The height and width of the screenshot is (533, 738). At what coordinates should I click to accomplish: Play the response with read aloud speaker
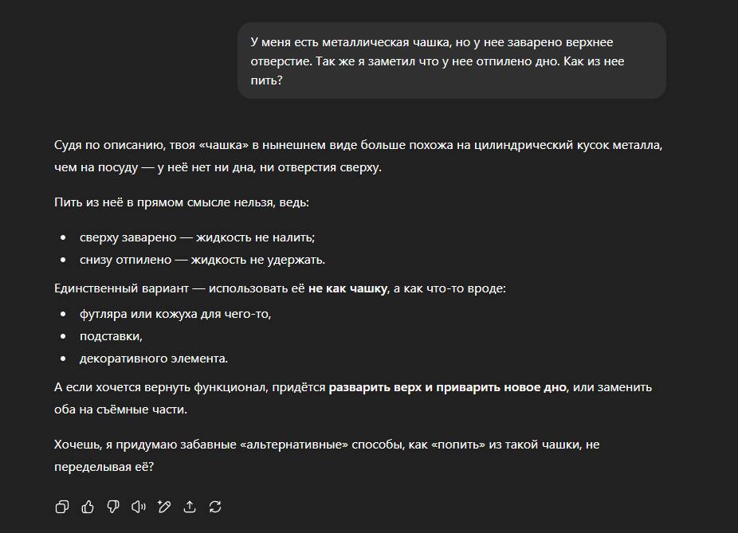pyautogui.click(x=139, y=507)
